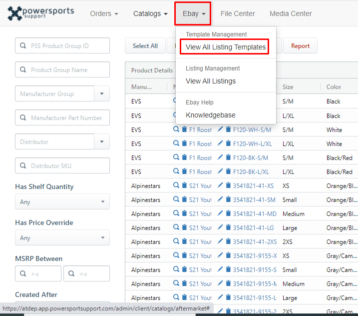Click Black/Red cell in F120-BK-S/M row
The width and height of the screenshot is (358, 316).
[340, 158]
